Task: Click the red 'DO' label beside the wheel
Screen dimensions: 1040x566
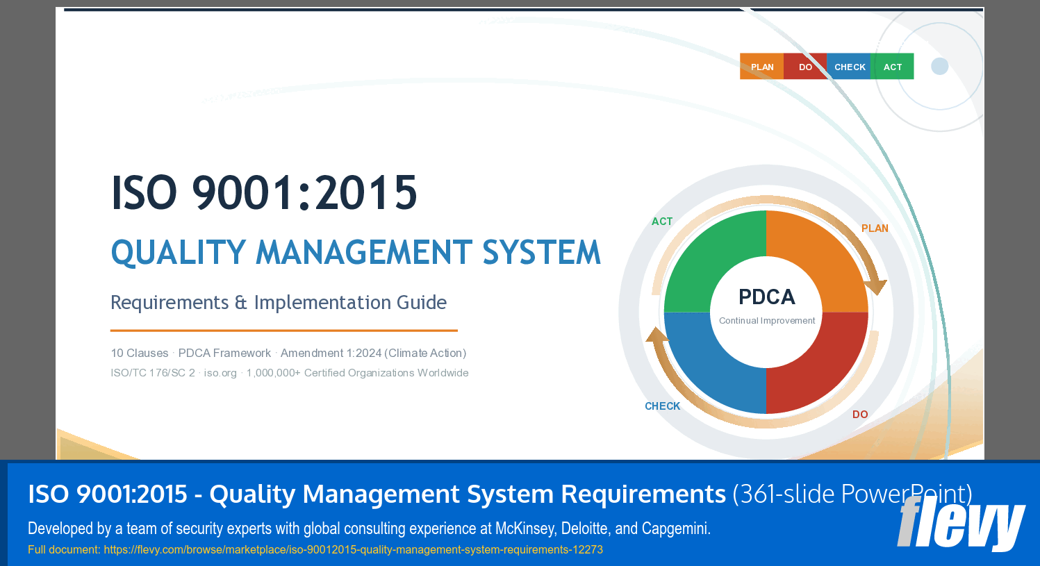Action: pos(860,415)
